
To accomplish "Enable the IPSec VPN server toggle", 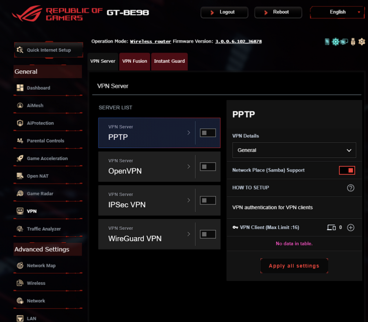I will coord(208,200).
